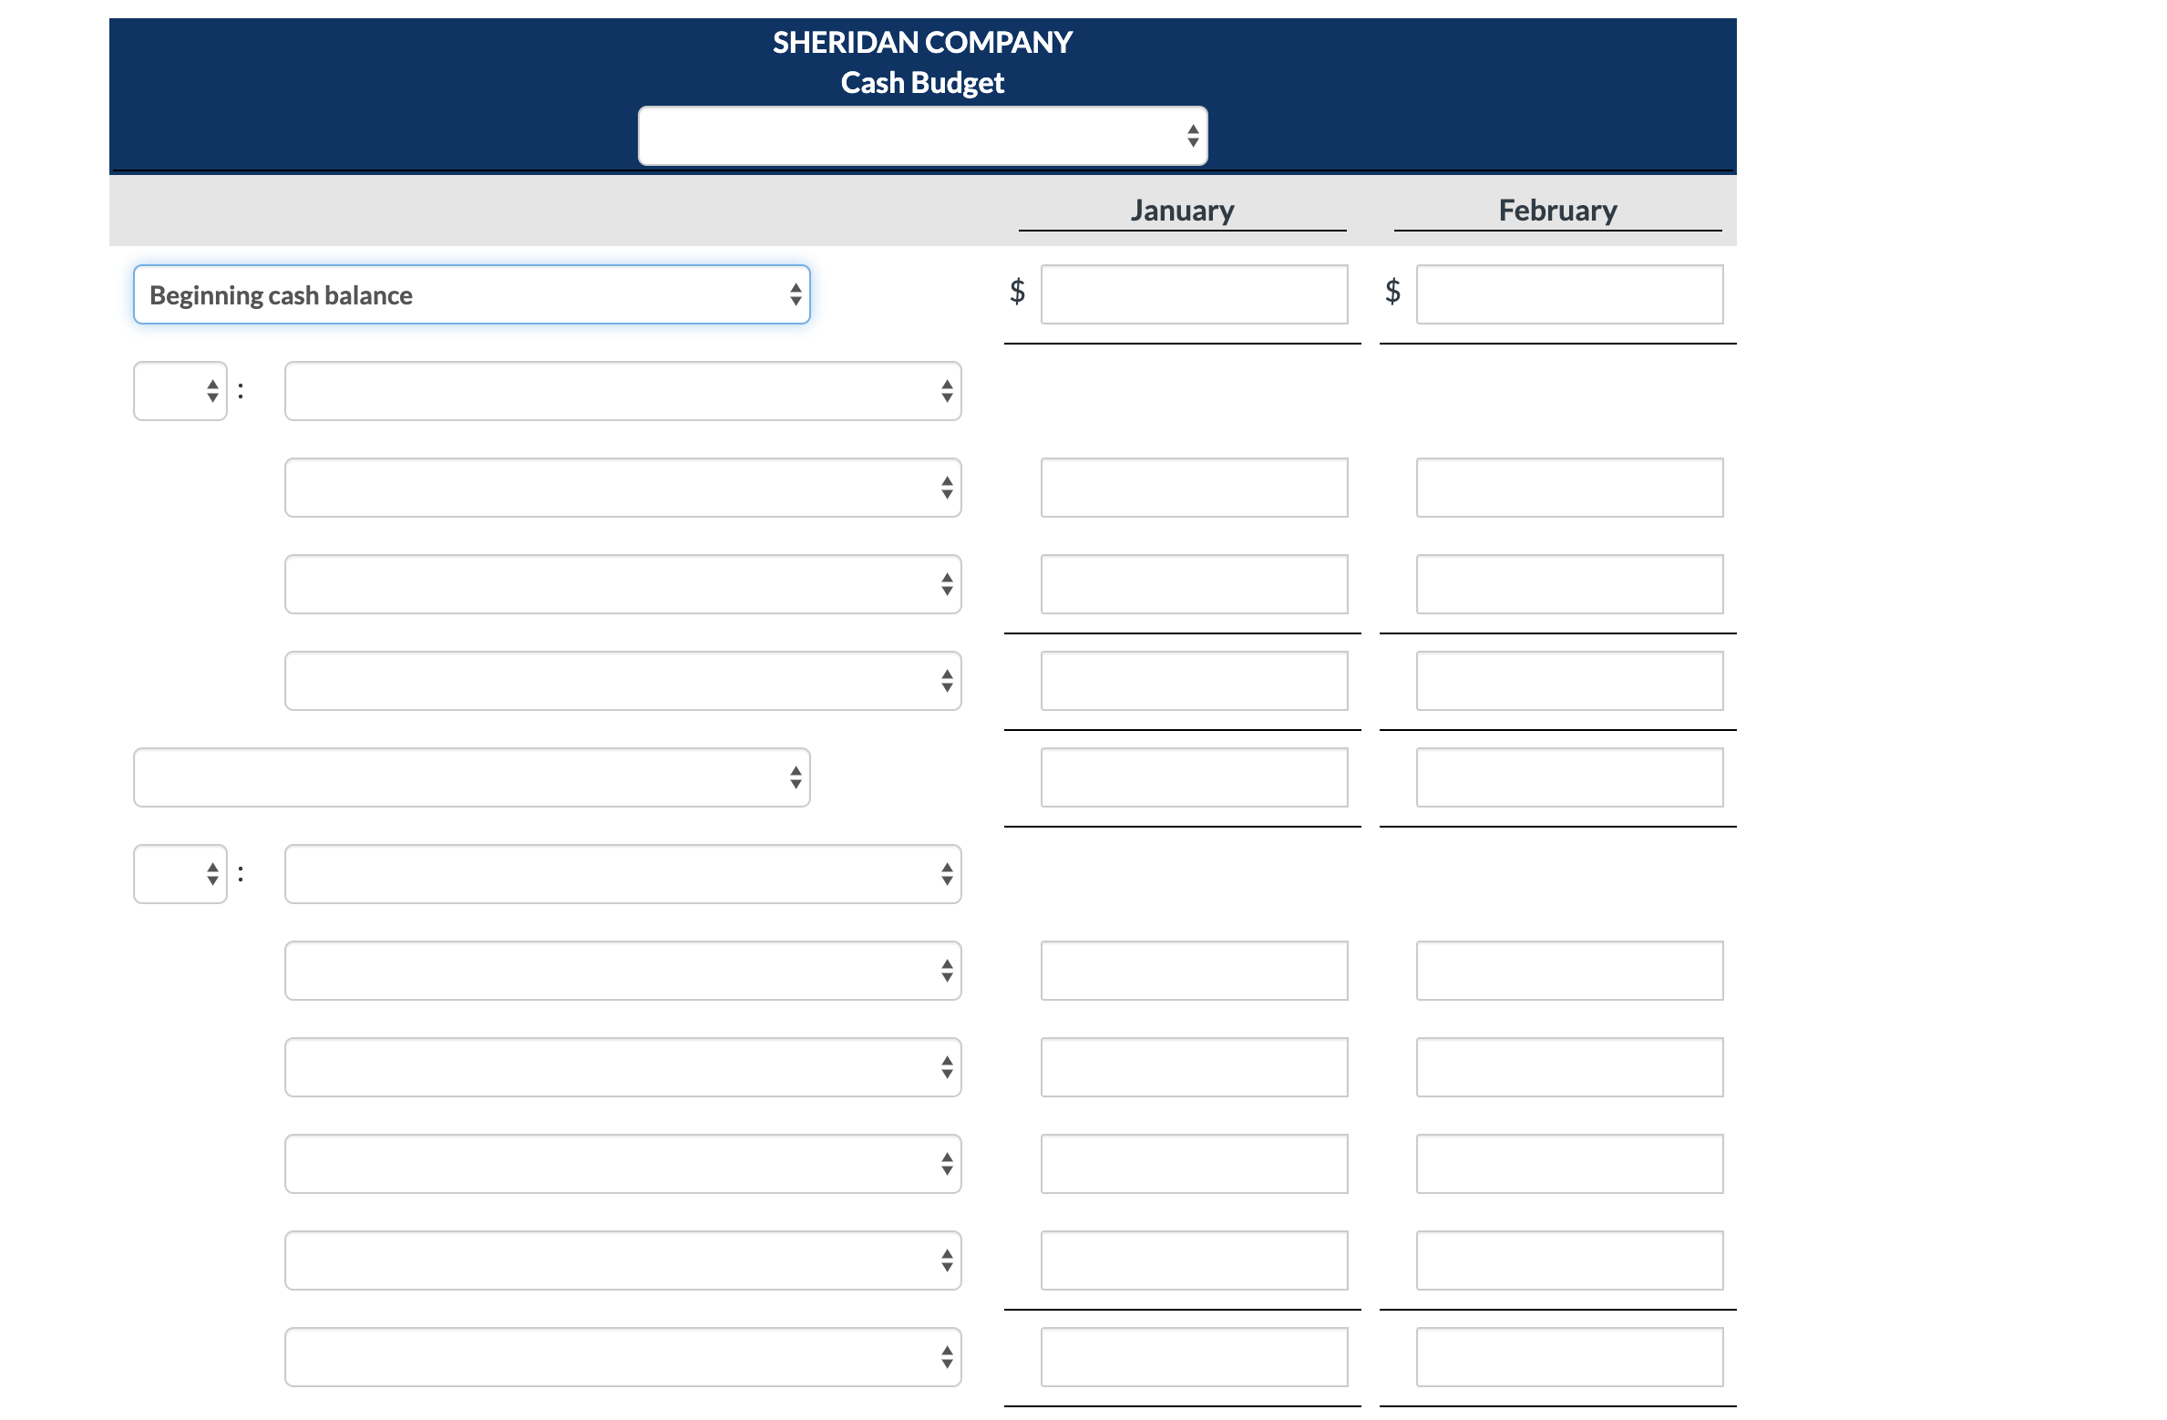Open first small Add/Less selector dropdown
The height and width of the screenshot is (1420, 2167).
point(180,391)
